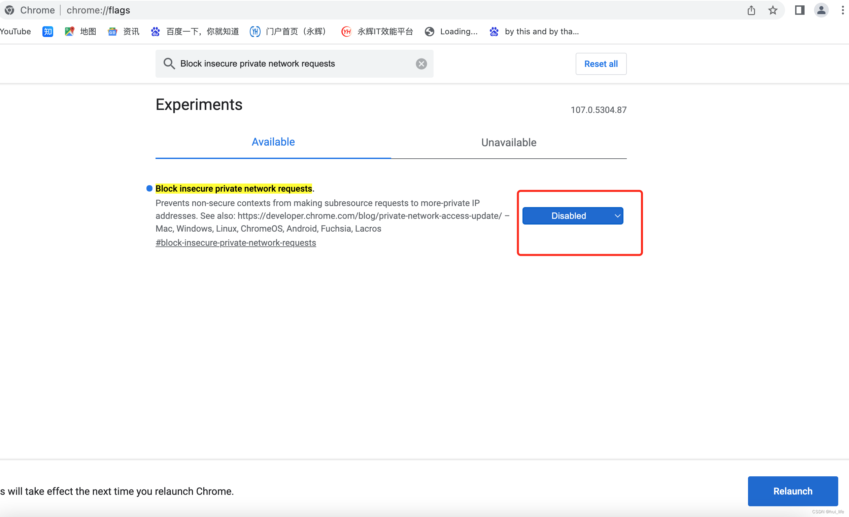This screenshot has width=849, height=517.
Task: Click the Relaunch button
Action: coord(792,490)
